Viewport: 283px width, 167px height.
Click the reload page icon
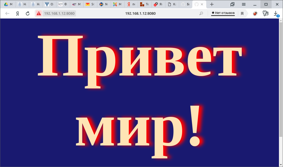click(28, 13)
